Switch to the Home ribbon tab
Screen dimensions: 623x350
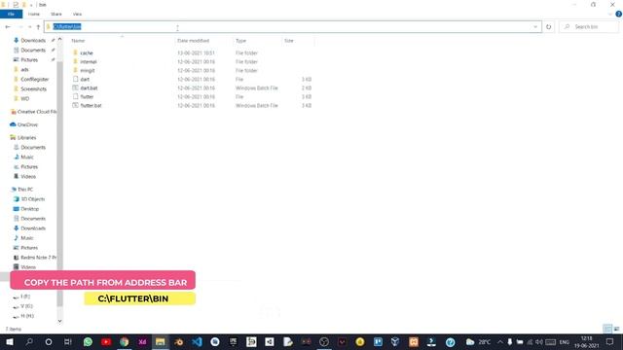[34, 14]
